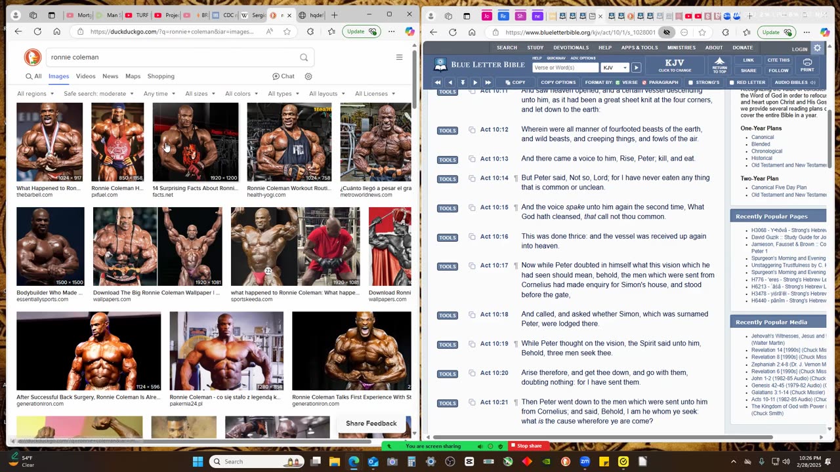This screenshot has height=472, width=840.
Task: Open the DEVOTIONALS menu
Action: coord(571,48)
